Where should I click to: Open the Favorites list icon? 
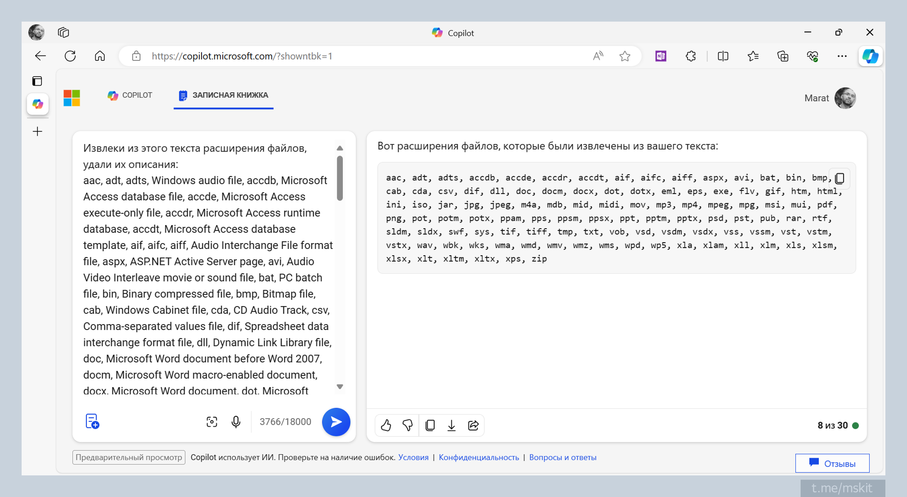[753, 56]
